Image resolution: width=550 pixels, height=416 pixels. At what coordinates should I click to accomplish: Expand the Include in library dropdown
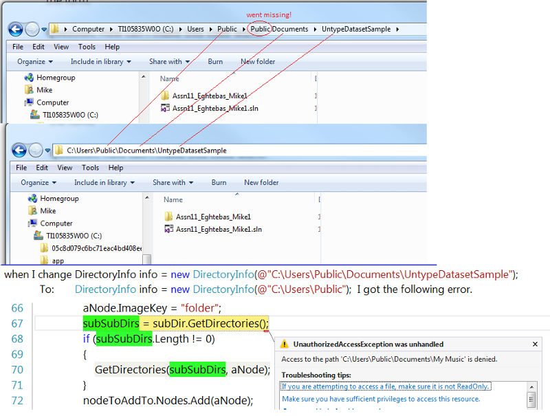98,62
